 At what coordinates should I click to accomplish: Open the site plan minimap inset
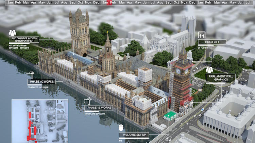click(x=40, y=120)
